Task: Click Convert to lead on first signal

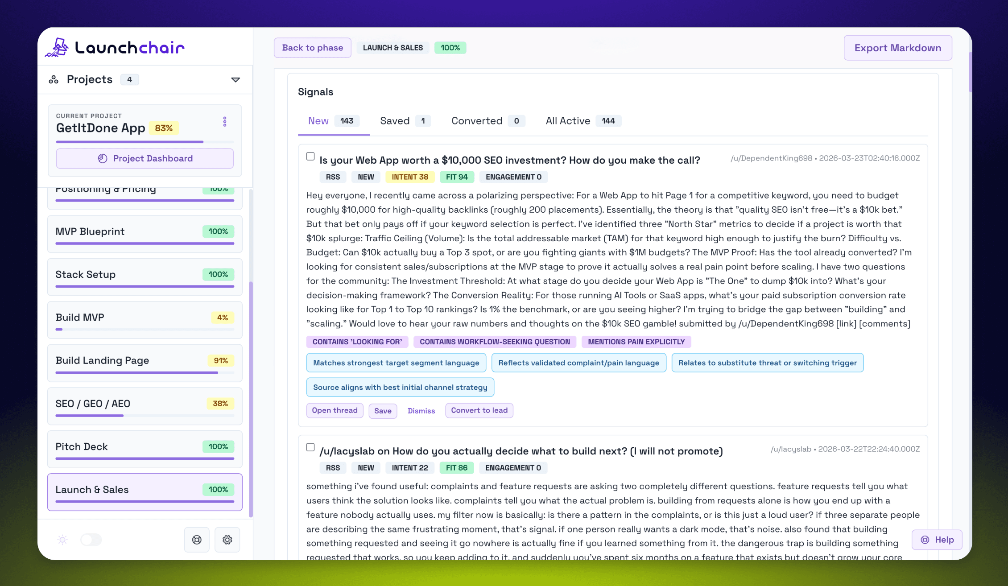Action: 479,410
